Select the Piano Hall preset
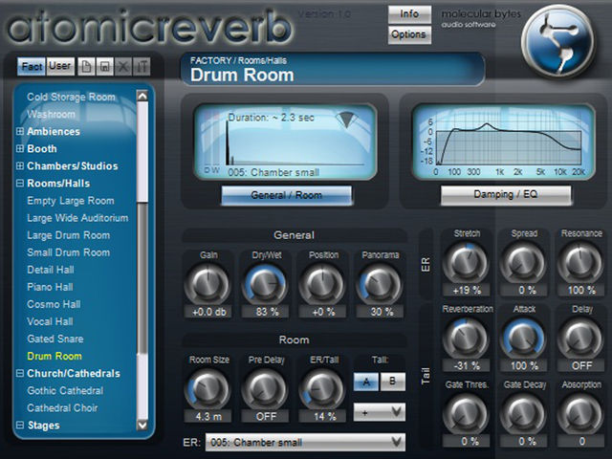Image resolution: width=612 pixels, height=459 pixels. (50, 287)
